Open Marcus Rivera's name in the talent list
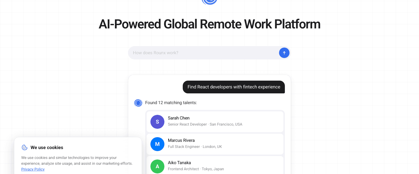This screenshot has width=419, height=174. 181,140
